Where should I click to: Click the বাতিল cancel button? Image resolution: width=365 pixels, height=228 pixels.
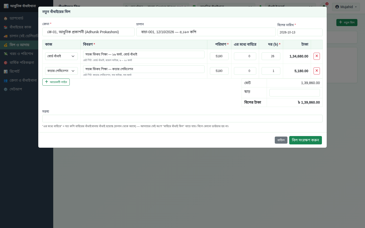pyautogui.click(x=281, y=140)
